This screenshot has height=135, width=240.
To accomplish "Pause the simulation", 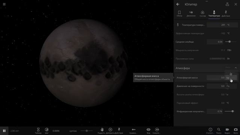I will (4, 131).
